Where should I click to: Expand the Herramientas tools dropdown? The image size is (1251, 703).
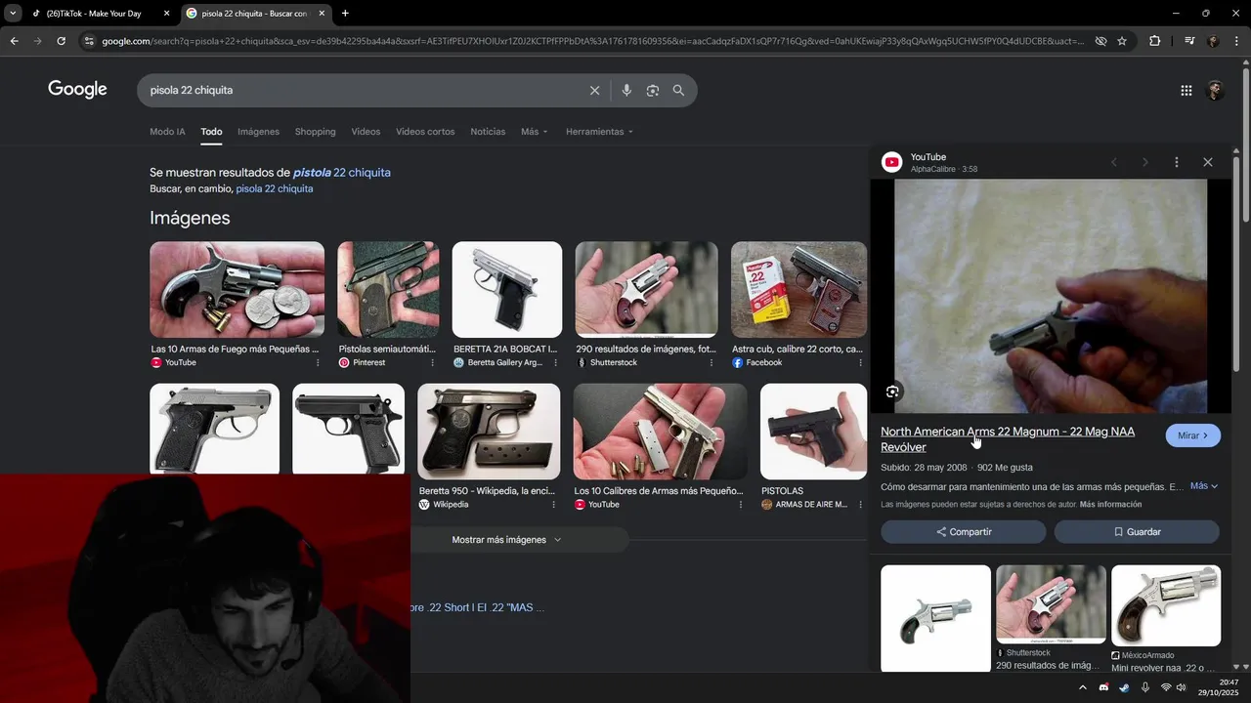point(599,132)
